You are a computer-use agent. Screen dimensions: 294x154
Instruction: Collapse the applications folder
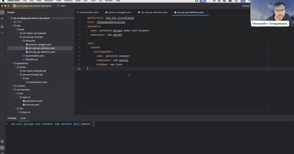12,63
